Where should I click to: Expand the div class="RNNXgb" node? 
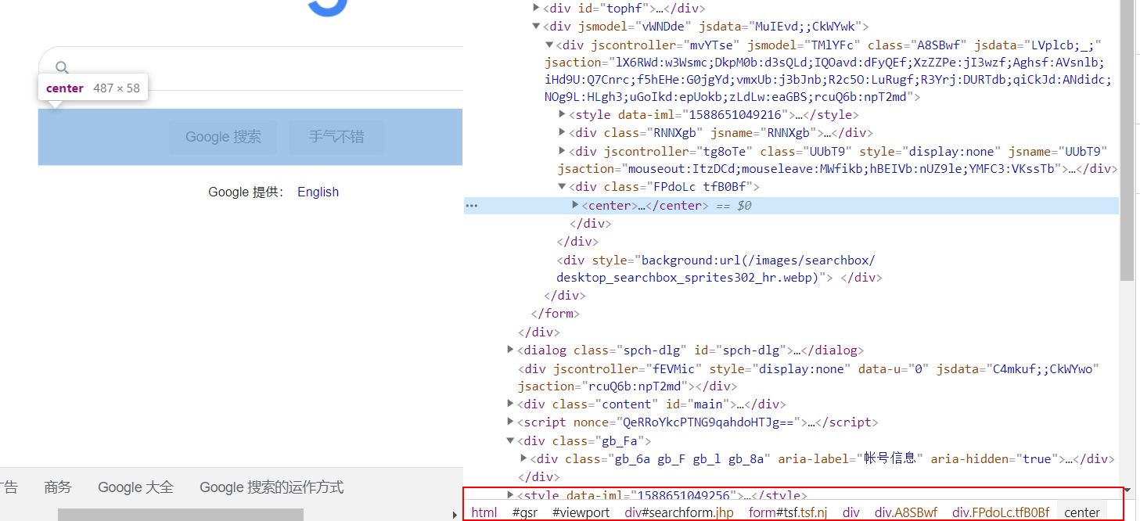(562, 132)
